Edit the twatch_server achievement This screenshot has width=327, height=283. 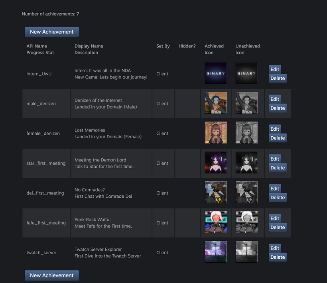(275, 248)
